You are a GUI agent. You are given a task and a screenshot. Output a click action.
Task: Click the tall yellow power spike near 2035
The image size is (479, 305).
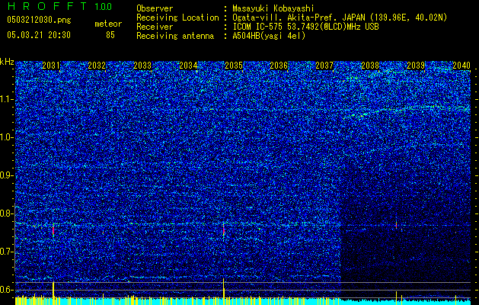pos(224,291)
